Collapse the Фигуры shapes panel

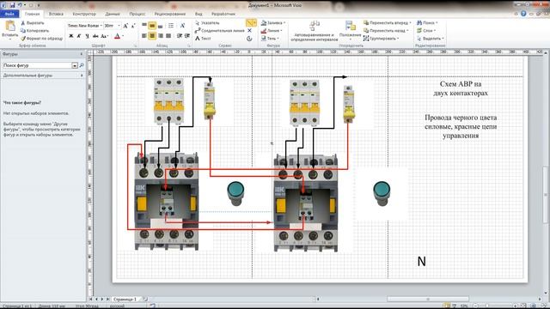tap(82, 54)
